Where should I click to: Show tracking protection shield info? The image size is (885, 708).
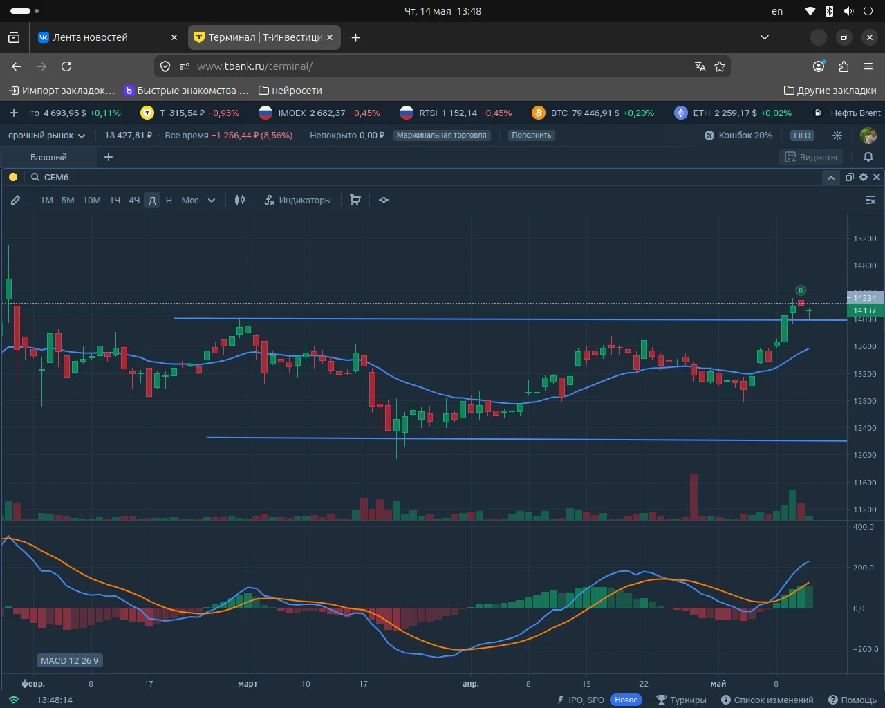165,66
